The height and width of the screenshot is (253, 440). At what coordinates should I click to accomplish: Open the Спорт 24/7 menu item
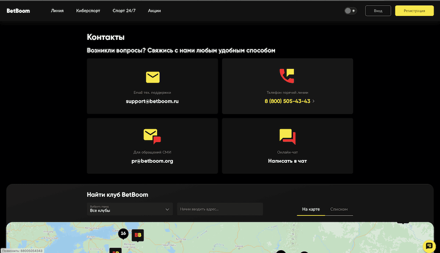(x=124, y=11)
